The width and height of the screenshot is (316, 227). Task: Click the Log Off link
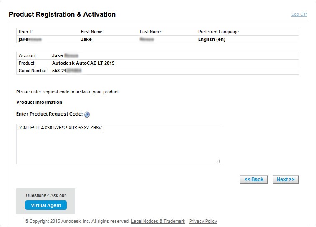(x=299, y=14)
